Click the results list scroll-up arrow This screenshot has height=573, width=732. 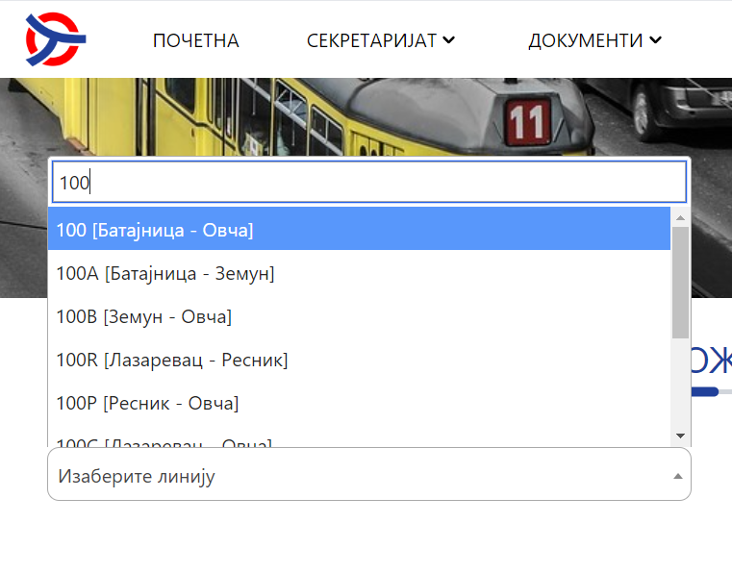pos(680,217)
